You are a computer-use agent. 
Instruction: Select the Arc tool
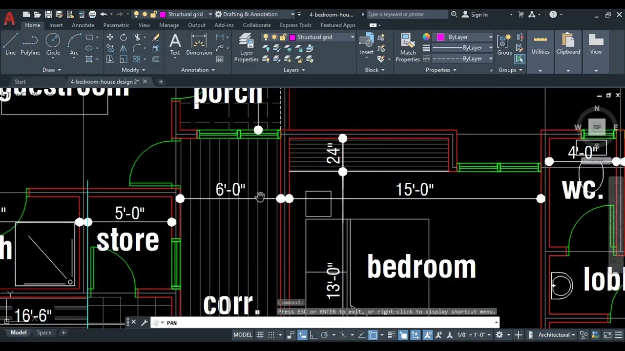click(74, 44)
